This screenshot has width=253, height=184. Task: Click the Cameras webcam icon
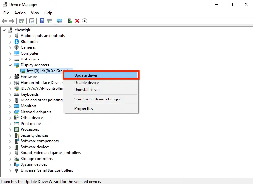click(17, 47)
